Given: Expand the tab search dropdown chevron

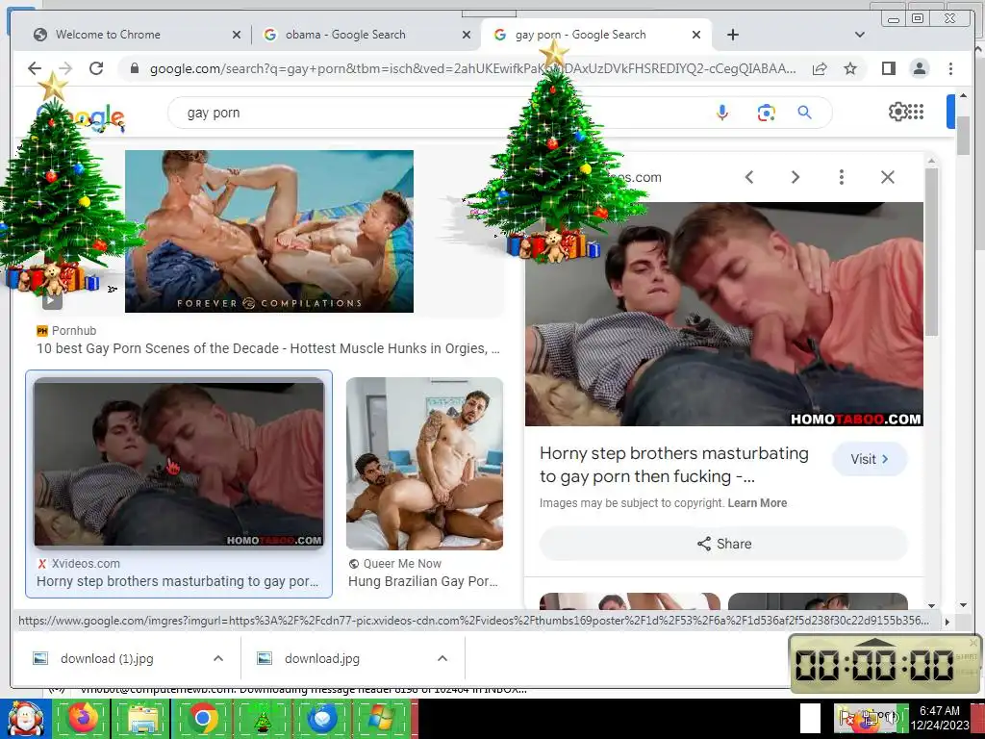Looking at the screenshot, I should (x=860, y=35).
